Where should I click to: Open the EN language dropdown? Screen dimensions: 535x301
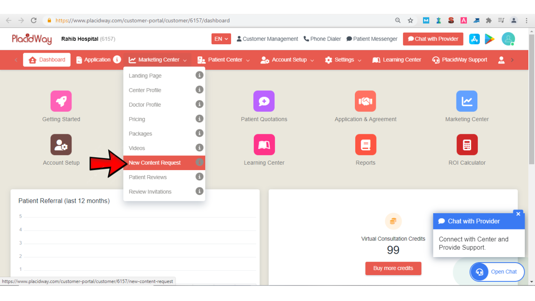click(221, 39)
